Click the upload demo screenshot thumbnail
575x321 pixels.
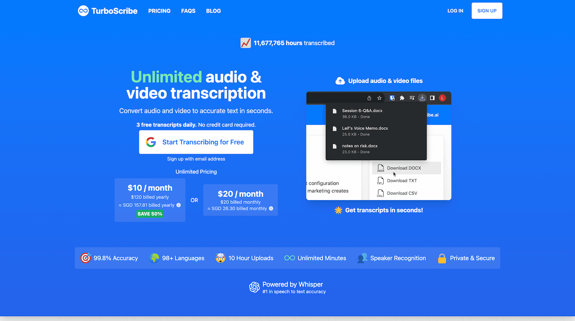[x=379, y=146]
